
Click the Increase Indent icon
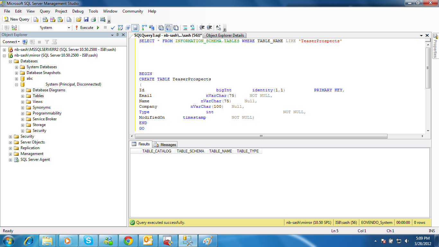click(209, 28)
